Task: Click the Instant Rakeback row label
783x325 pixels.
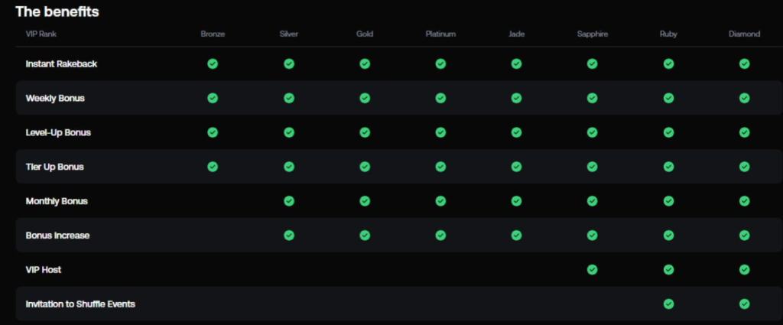Action: click(61, 63)
